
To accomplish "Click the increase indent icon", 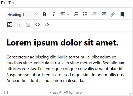I will tap(104, 14).
